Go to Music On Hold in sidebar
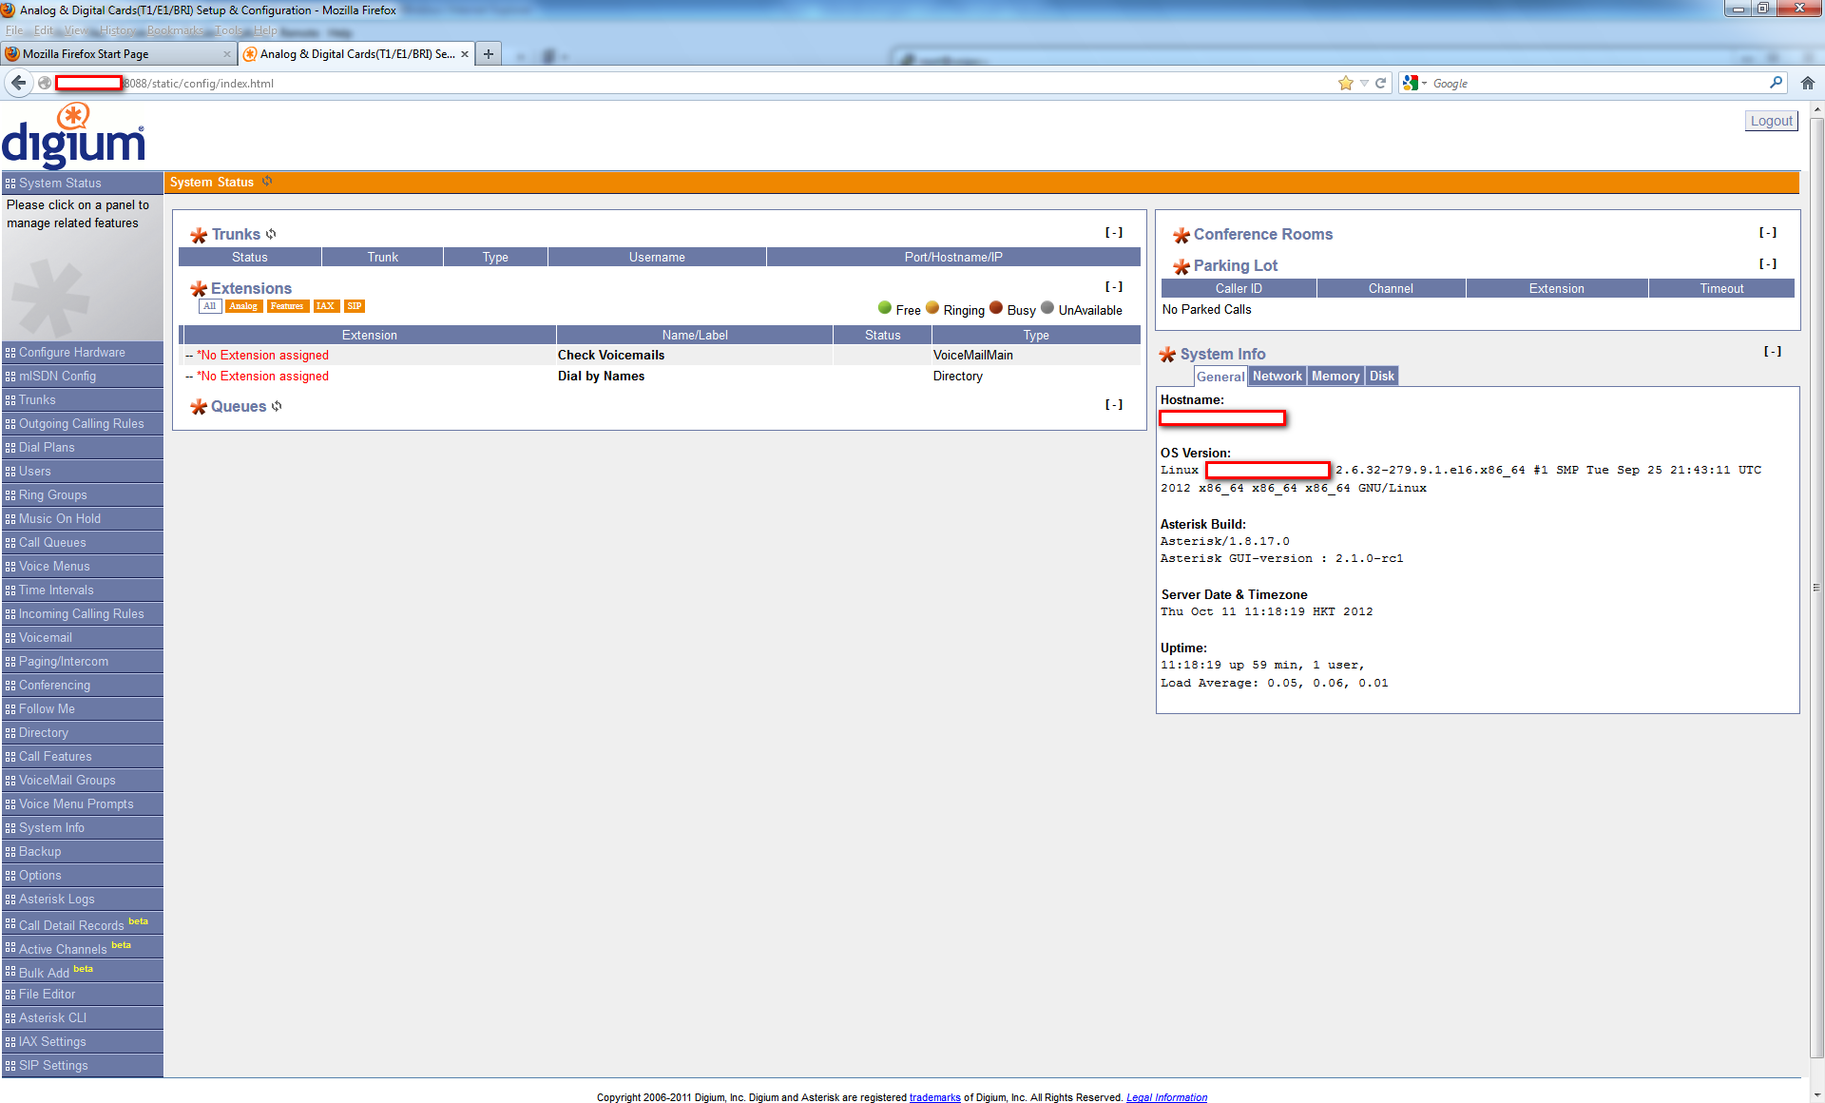The height and width of the screenshot is (1103, 1825). (83, 518)
